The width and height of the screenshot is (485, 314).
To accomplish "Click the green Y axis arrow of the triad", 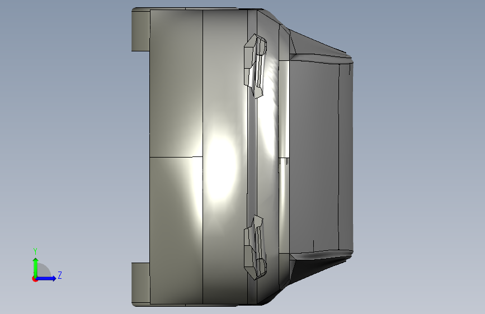I will [x=36, y=267].
